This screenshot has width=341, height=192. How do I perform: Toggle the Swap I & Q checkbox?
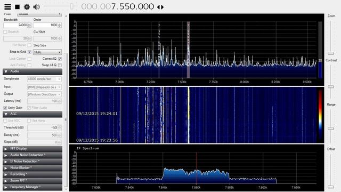tap(60, 65)
